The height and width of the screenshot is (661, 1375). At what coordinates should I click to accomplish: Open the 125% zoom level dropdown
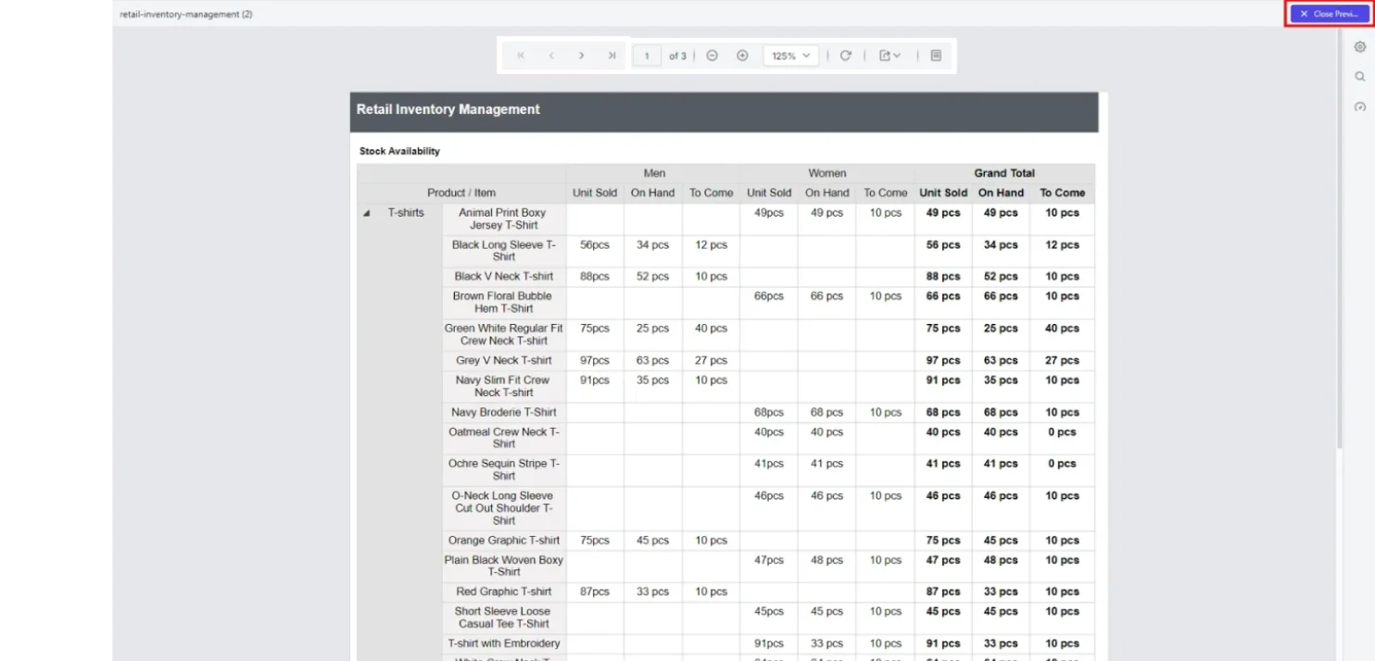click(x=789, y=55)
